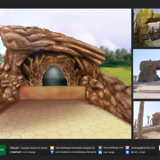160x160 pixels.
Task: Click the green logo box ending in ARK
Action: pyautogui.click(x=3, y=150)
